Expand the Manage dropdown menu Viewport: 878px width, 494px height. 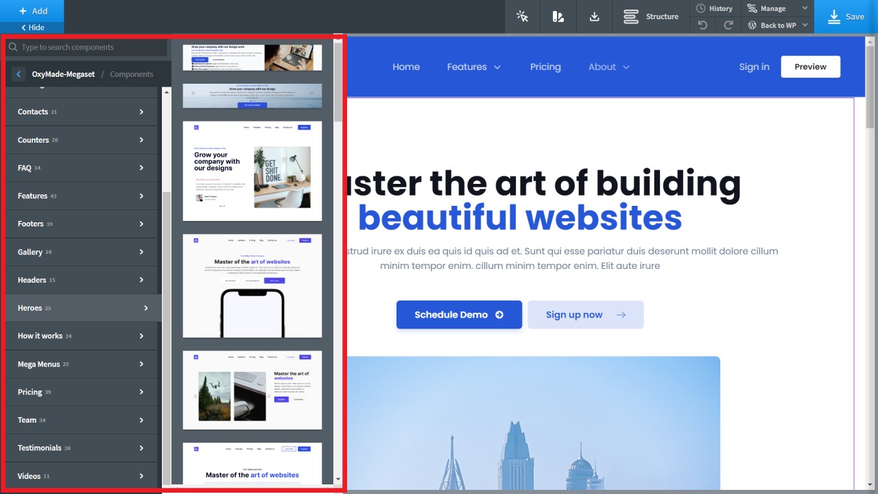(777, 8)
